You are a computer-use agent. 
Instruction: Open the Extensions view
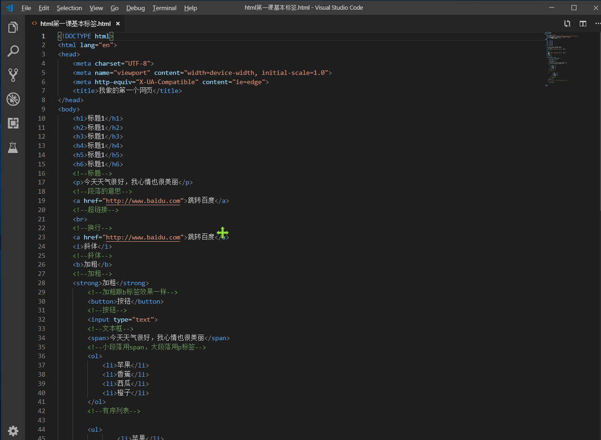[13, 123]
